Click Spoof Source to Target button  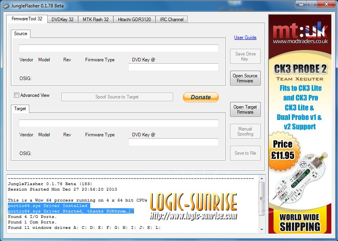[x=117, y=97]
